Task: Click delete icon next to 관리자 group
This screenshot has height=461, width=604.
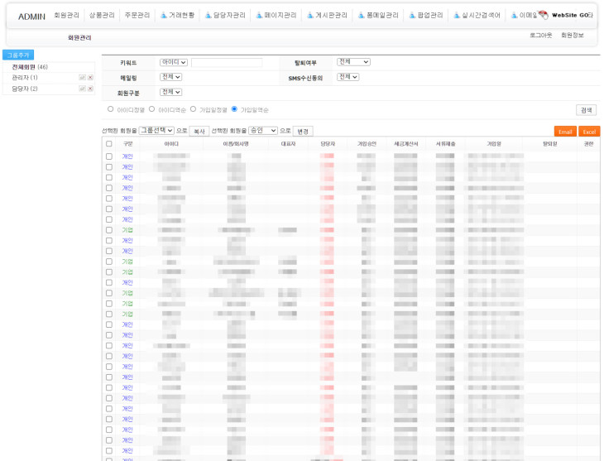Action: 90,77
